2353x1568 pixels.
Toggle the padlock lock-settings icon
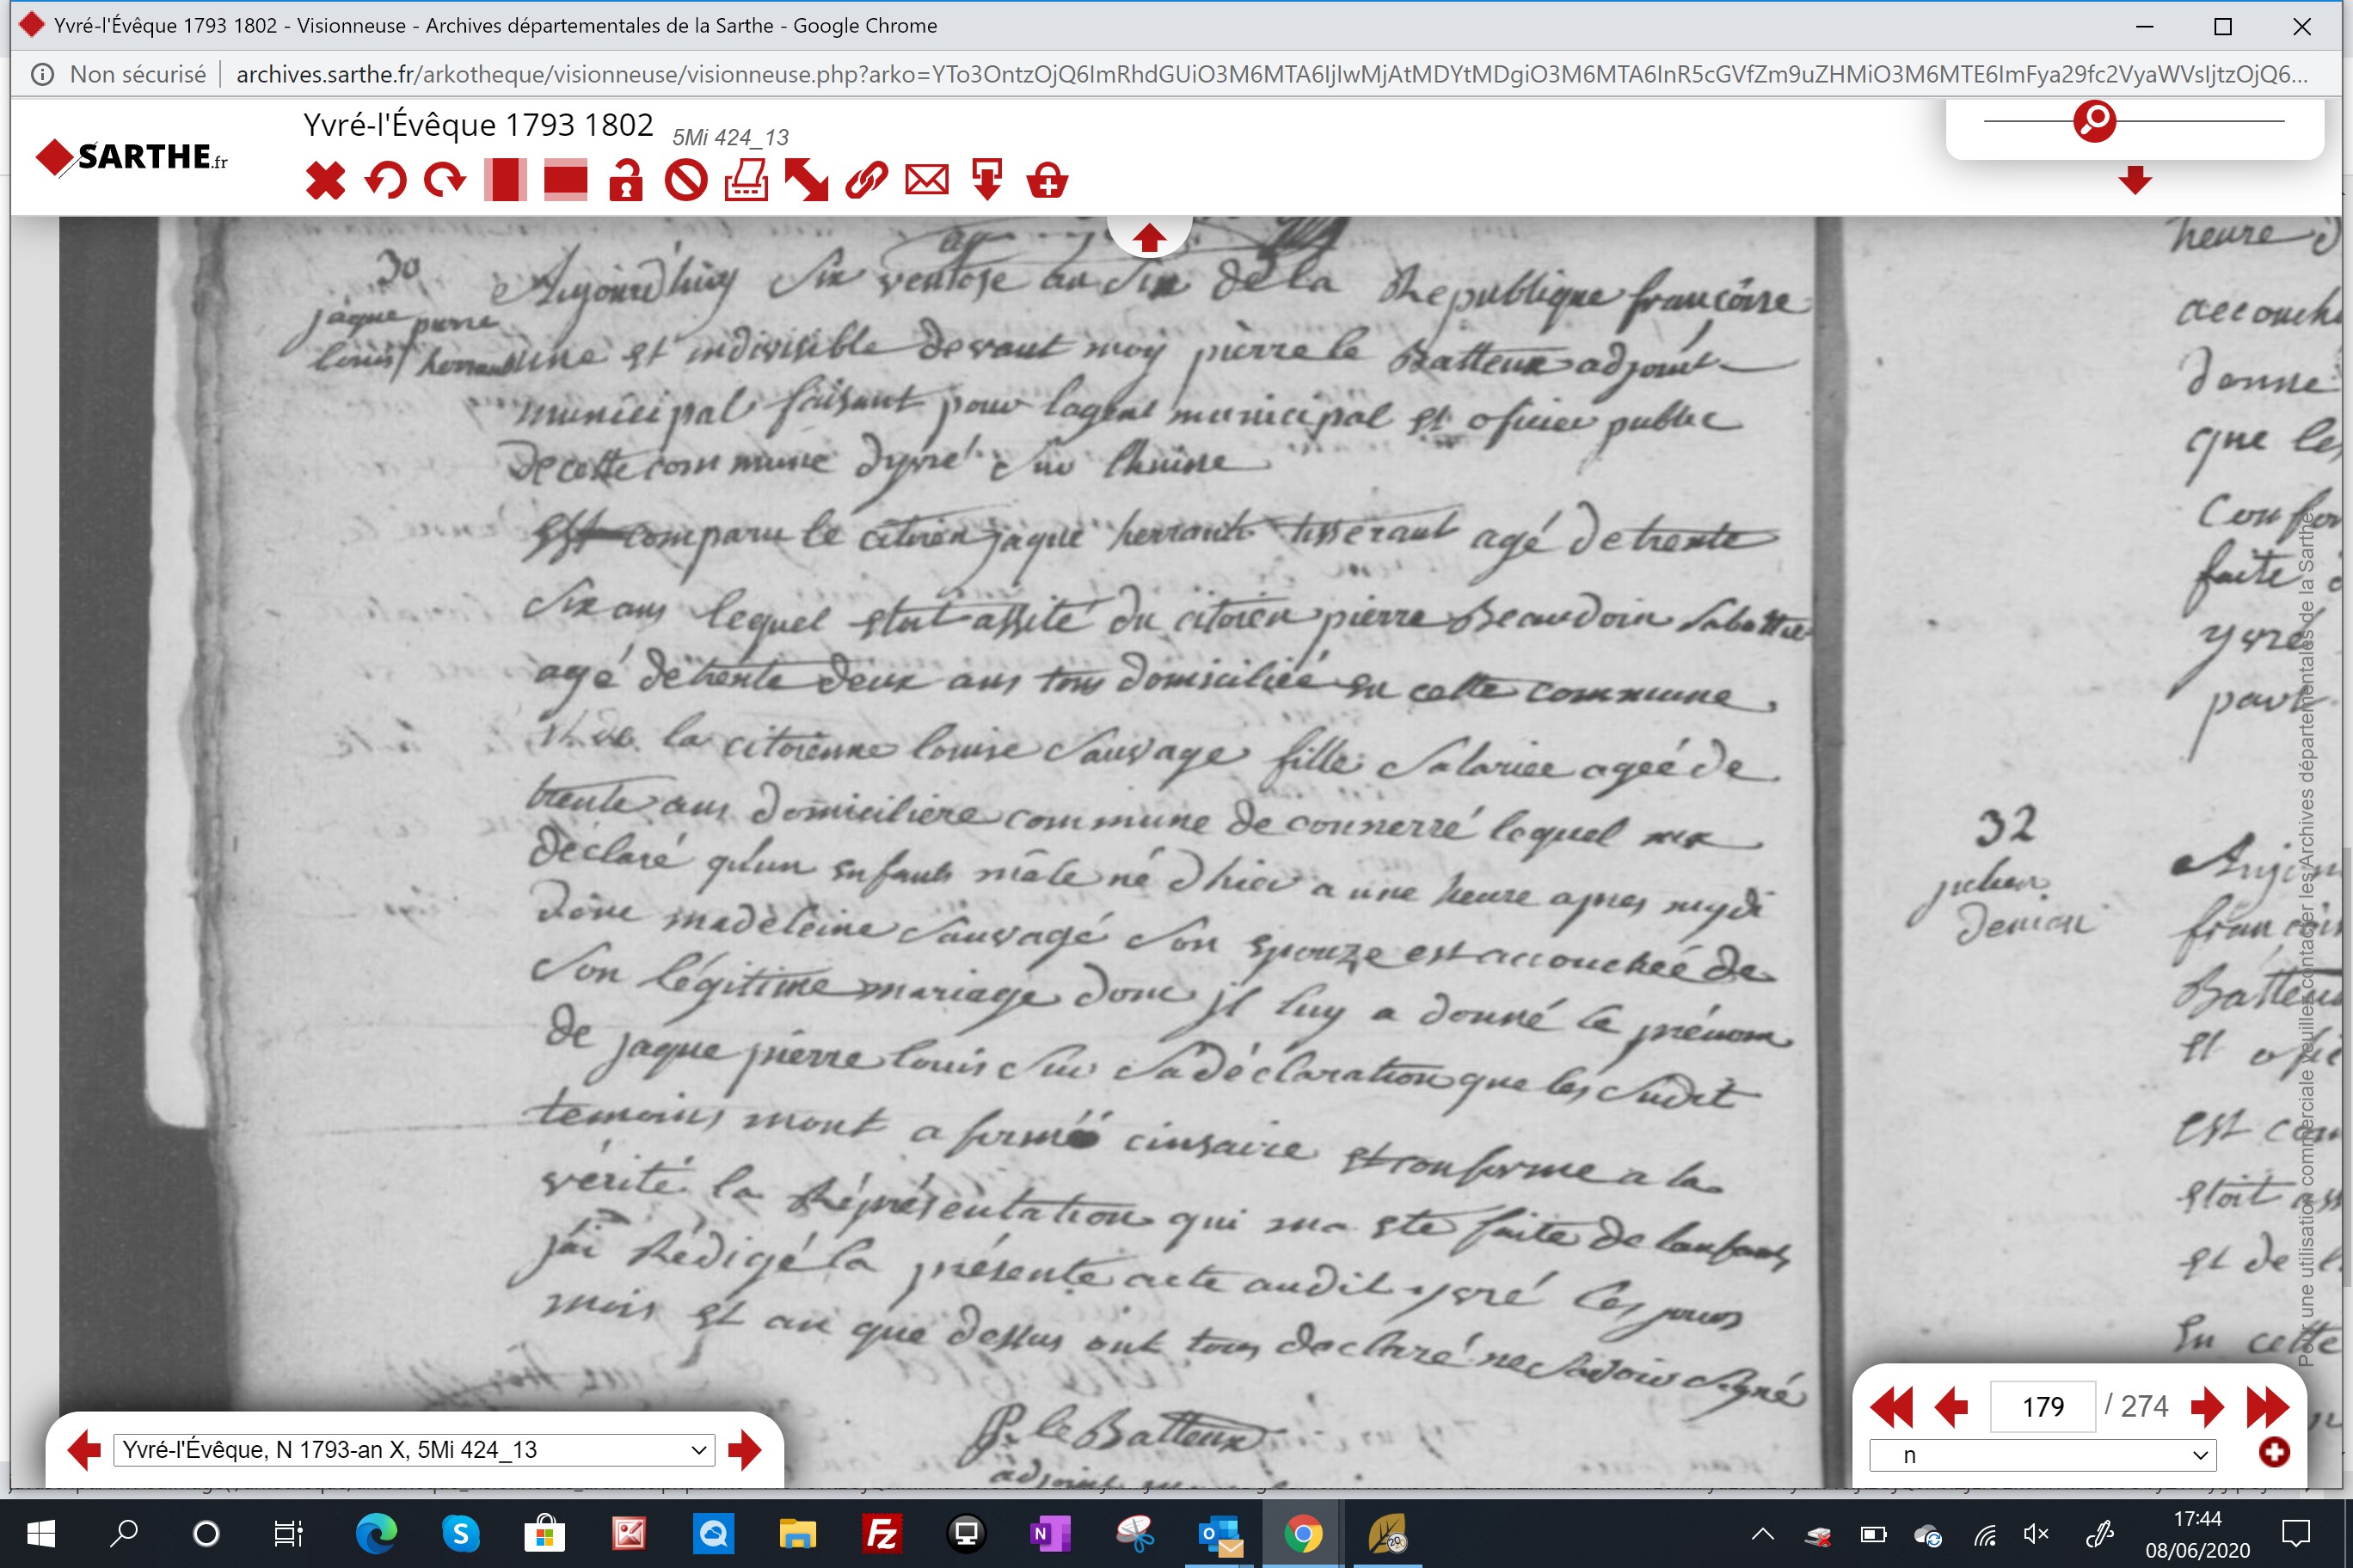626,181
